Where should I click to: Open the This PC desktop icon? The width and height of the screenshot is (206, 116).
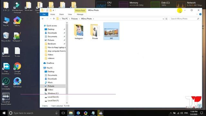pos(6,22)
